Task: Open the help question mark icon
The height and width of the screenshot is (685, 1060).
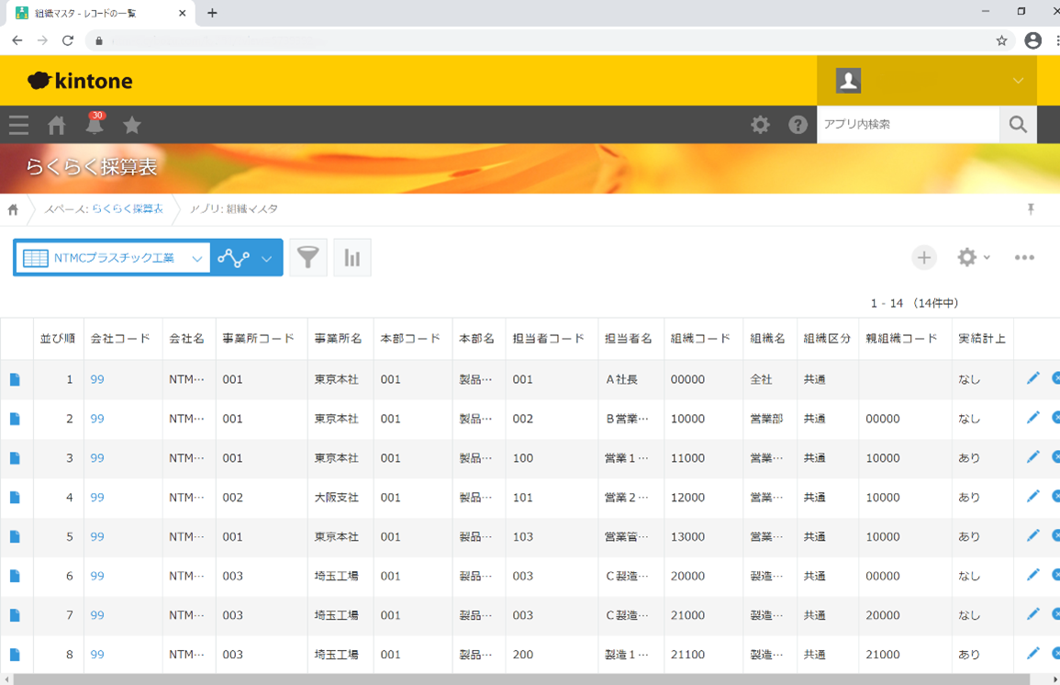Action: coord(798,125)
